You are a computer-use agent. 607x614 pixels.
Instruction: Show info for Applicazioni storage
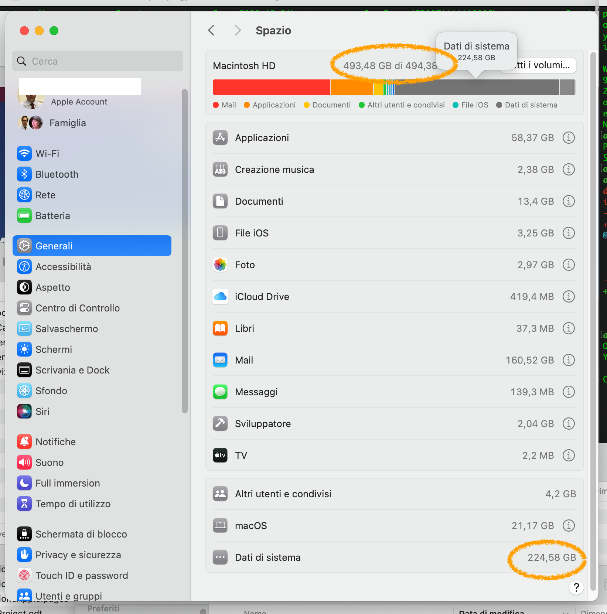click(x=569, y=138)
